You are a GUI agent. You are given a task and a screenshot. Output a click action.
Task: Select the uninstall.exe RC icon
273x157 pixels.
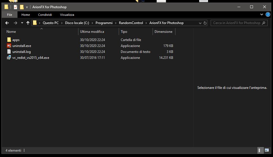tap(9, 46)
